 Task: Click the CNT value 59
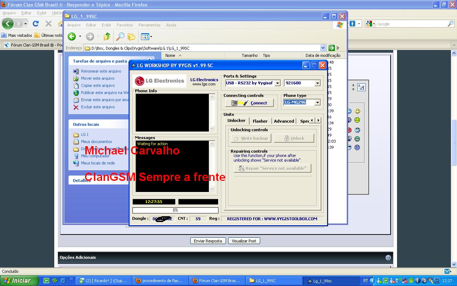pyautogui.click(x=198, y=219)
